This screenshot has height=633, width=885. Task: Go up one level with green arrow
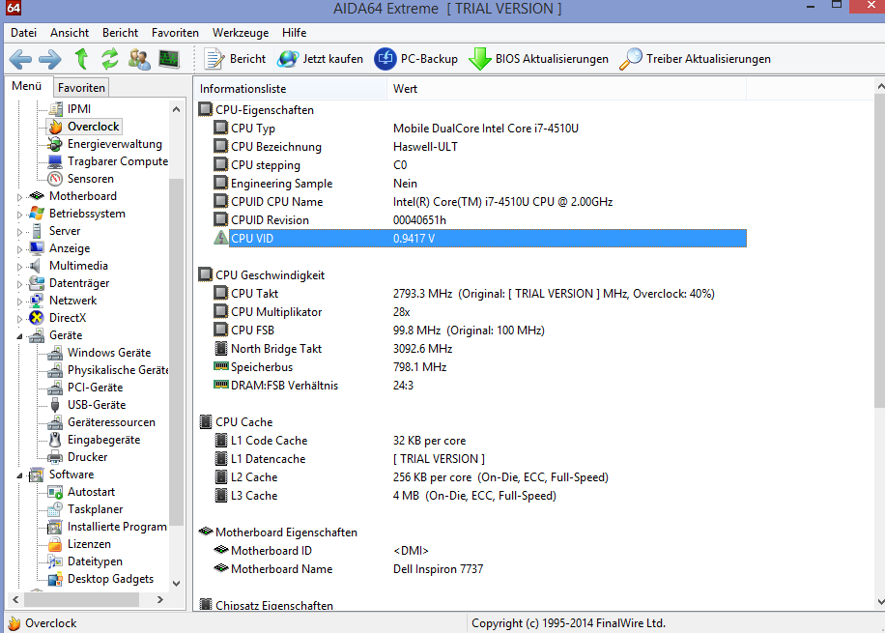[x=81, y=59]
